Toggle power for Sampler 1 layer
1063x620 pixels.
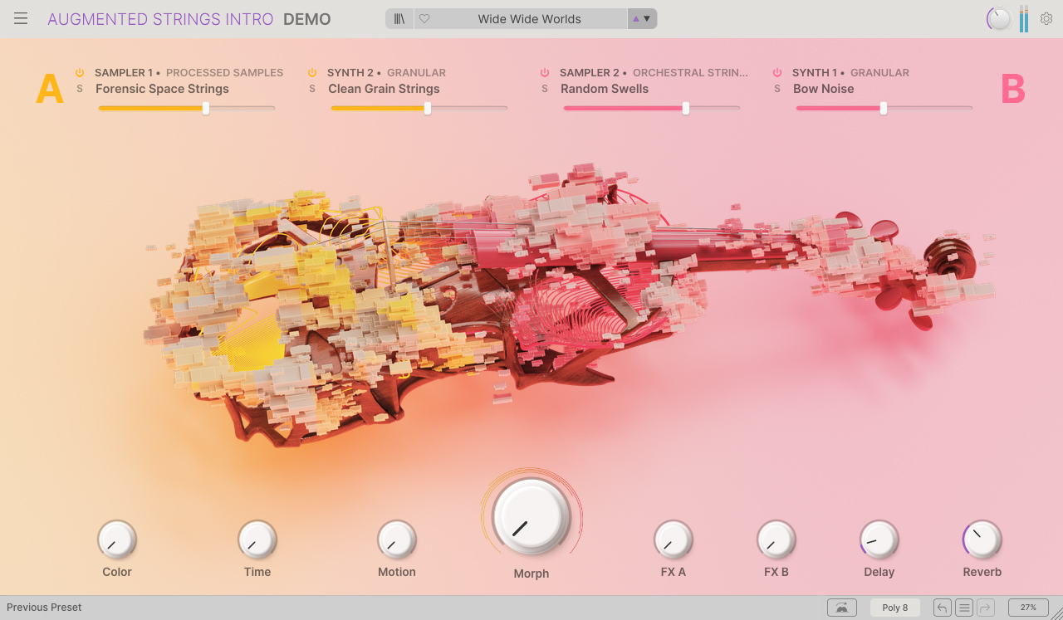pyautogui.click(x=80, y=73)
